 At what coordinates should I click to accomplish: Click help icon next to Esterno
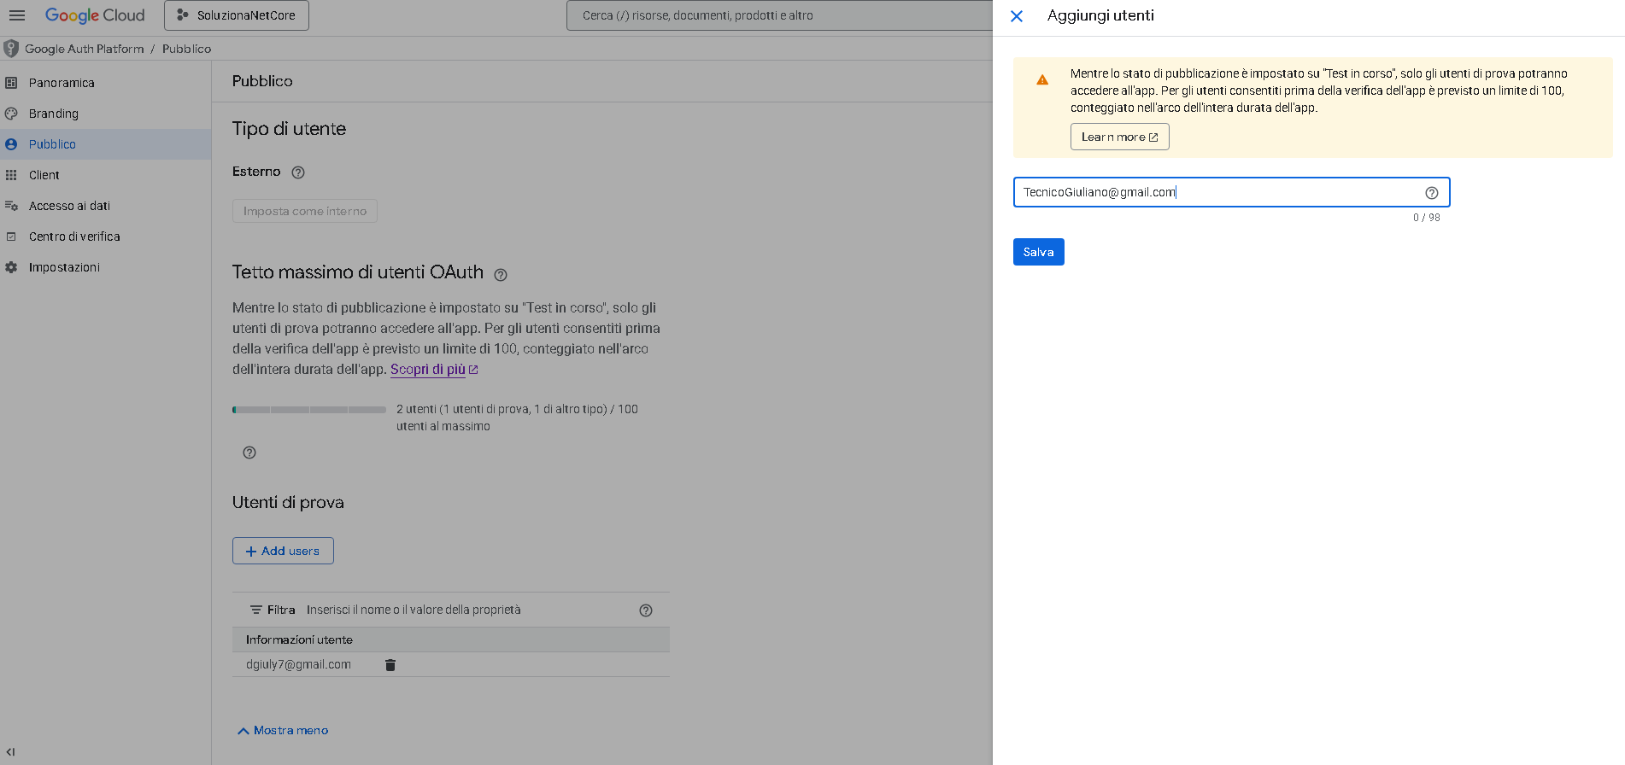point(298,172)
